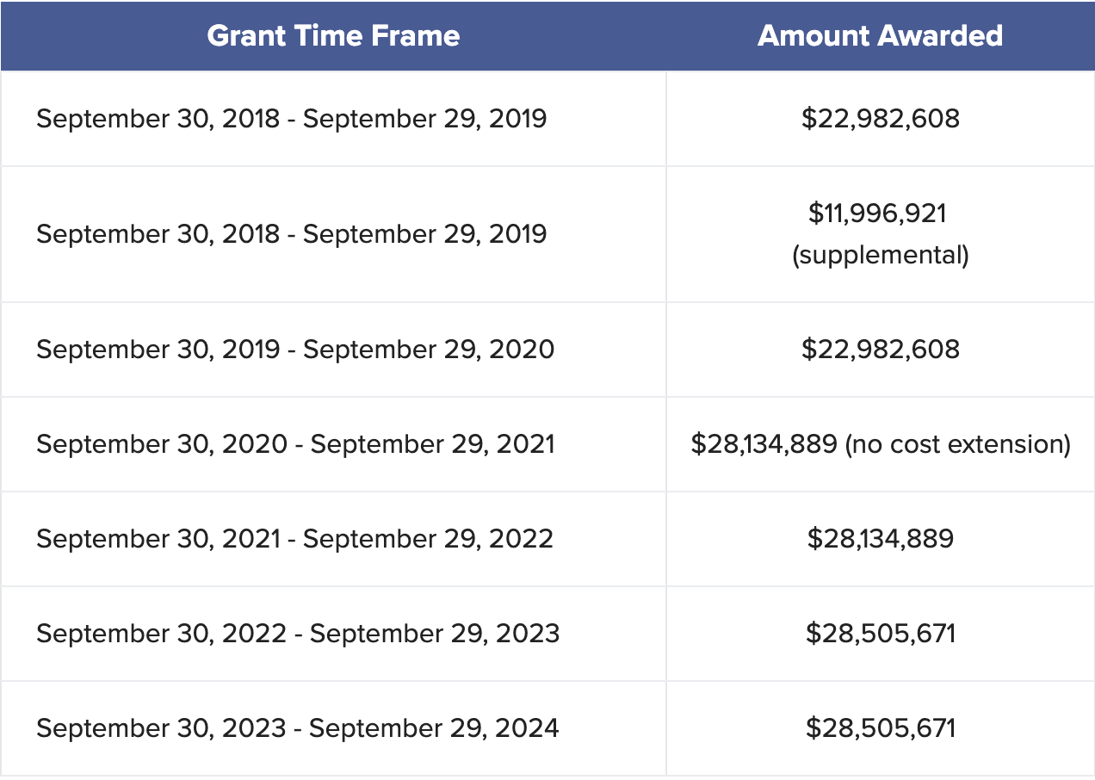The height and width of the screenshot is (780, 1095).
Task: Select $28,505,671 awarded for 2023 - 2024
Action: tap(880, 728)
